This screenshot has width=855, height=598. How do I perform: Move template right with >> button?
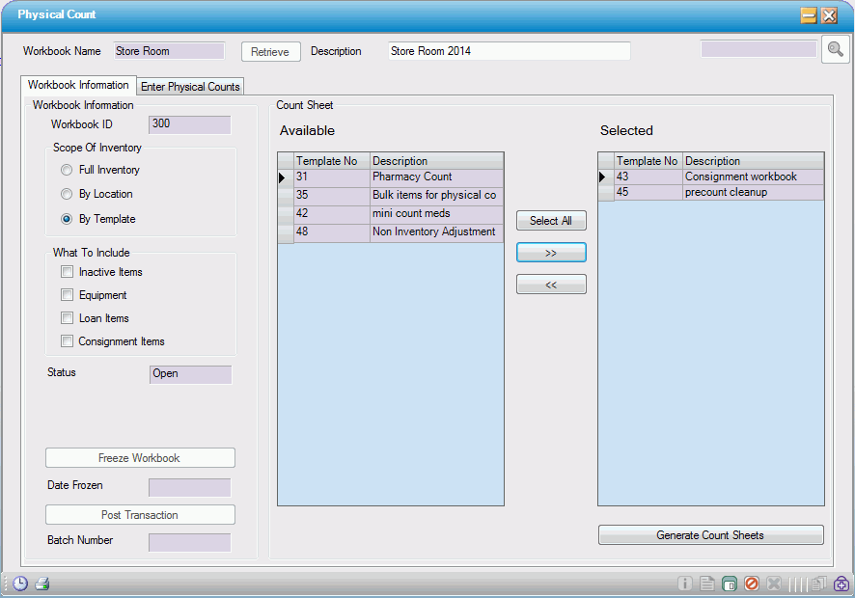click(x=551, y=253)
